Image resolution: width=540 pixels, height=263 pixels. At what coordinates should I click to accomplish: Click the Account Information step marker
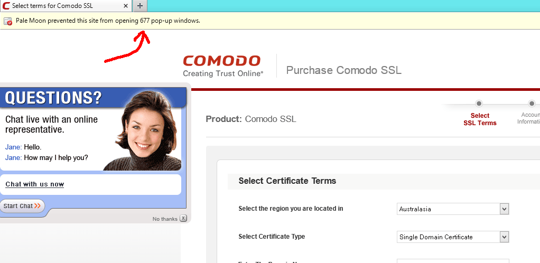532,104
